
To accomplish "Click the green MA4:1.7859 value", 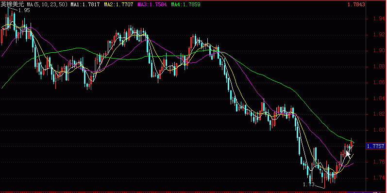I will point(185,4).
